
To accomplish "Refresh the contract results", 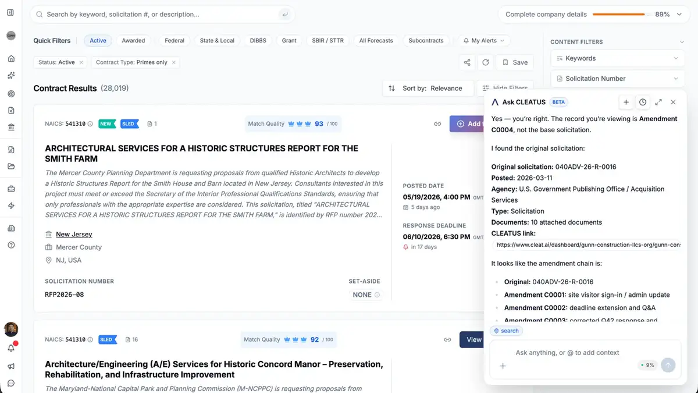I will (x=485, y=62).
